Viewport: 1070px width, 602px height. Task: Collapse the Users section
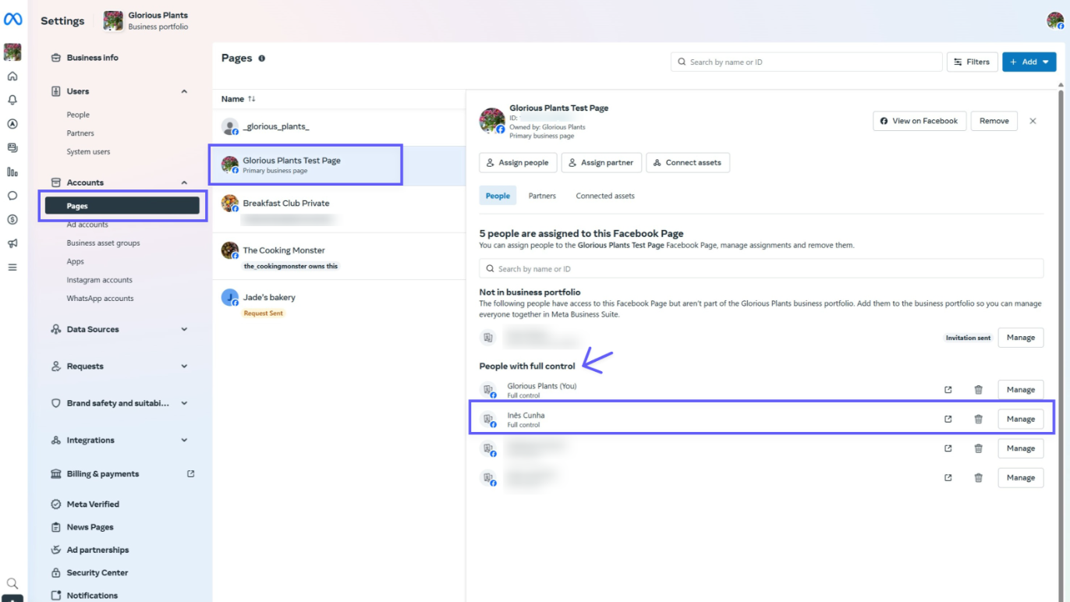pyautogui.click(x=184, y=91)
